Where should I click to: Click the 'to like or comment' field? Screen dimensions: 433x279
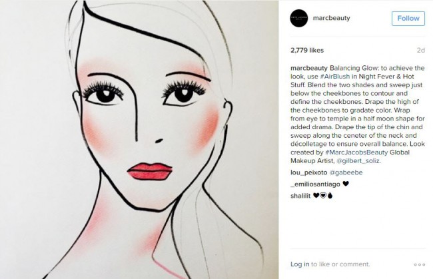tap(340, 264)
